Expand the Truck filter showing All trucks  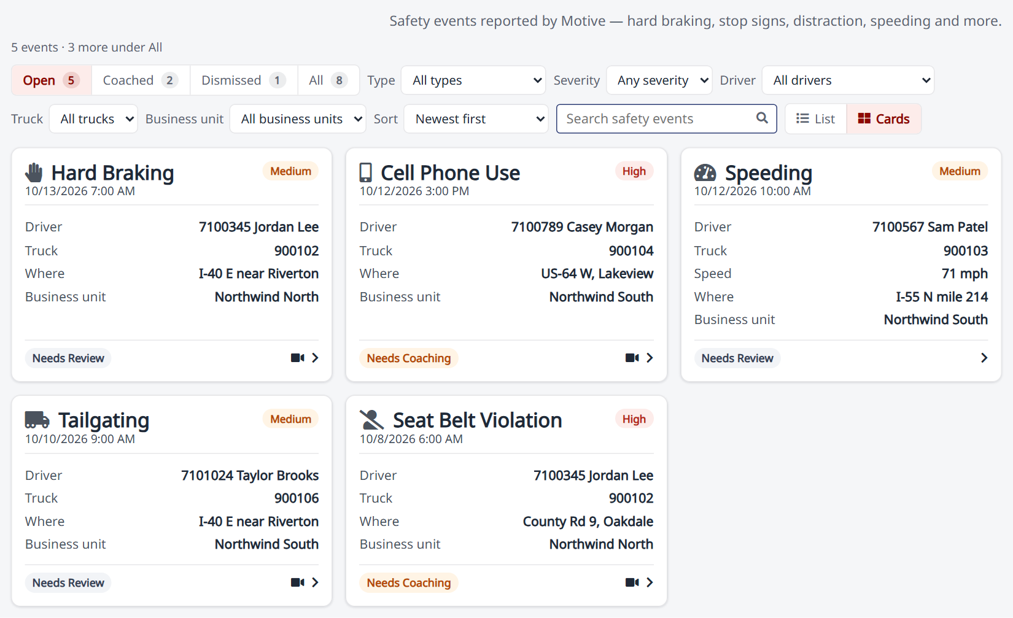coord(93,119)
